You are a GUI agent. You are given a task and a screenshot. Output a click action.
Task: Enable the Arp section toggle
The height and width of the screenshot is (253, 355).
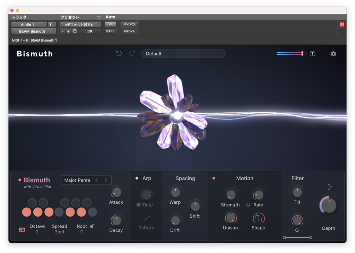click(137, 178)
